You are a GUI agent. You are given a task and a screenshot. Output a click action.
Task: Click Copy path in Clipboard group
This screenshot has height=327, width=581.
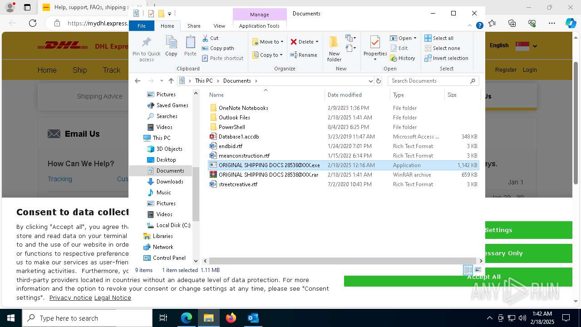click(x=218, y=48)
